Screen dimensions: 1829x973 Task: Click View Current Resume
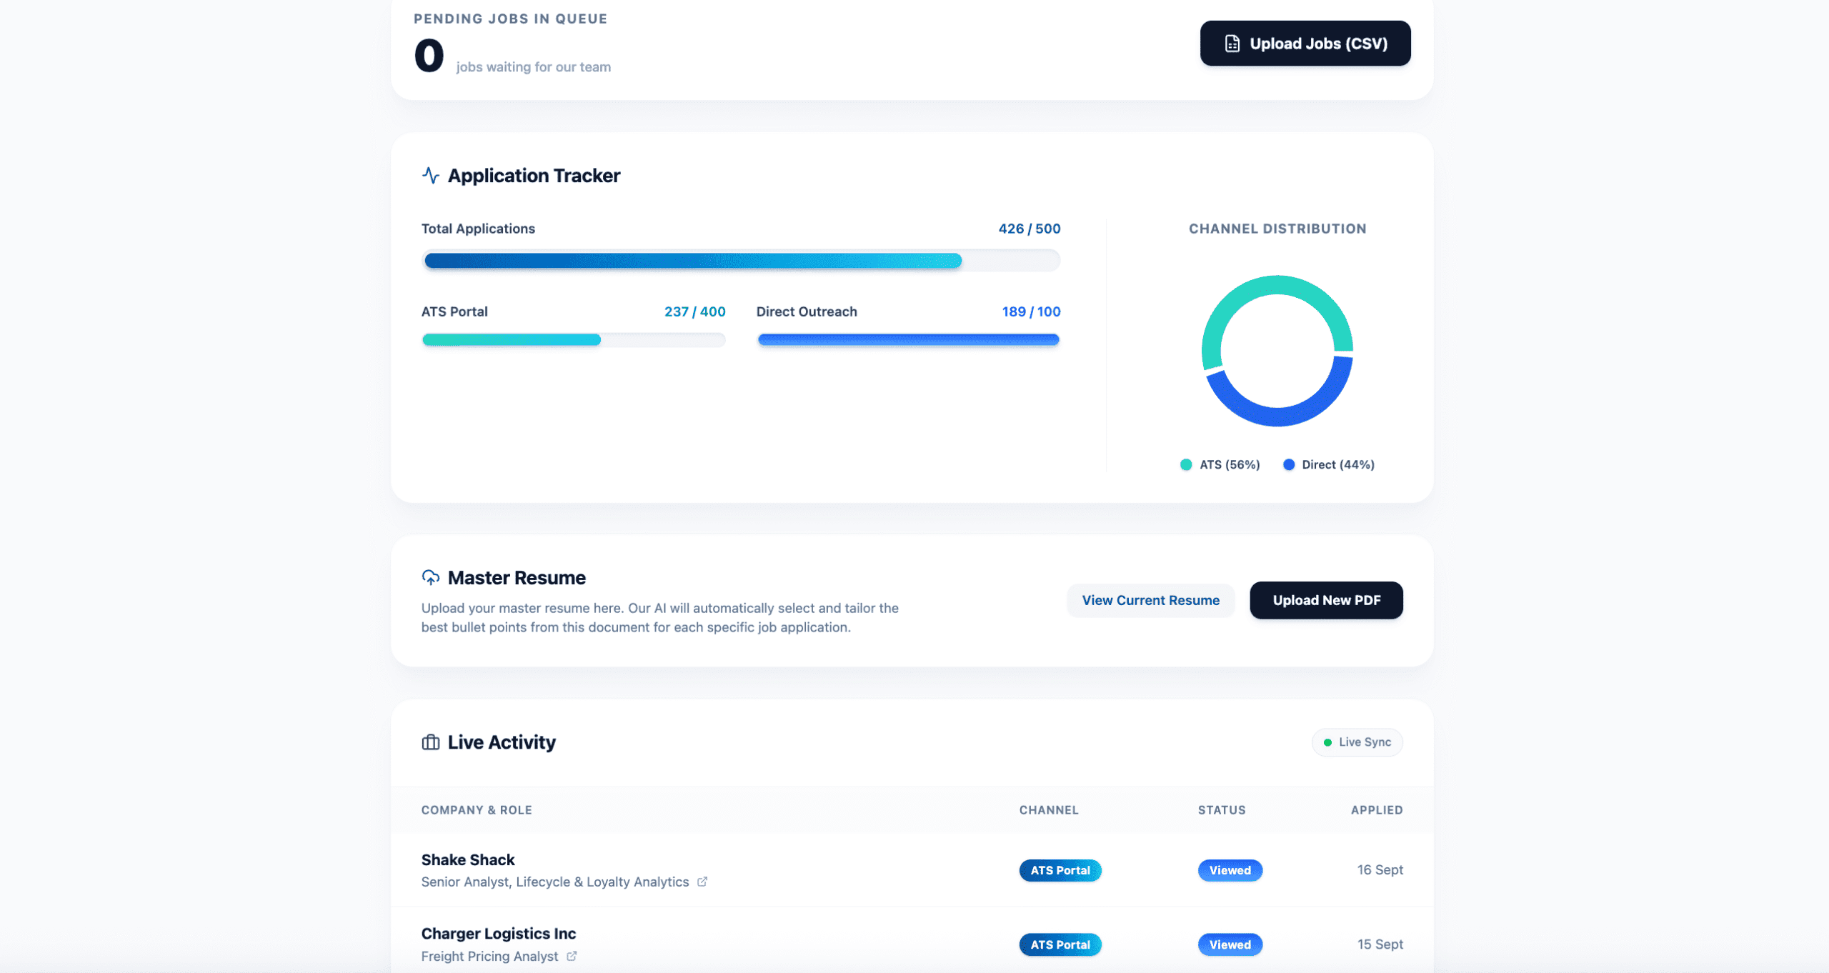click(1150, 600)
